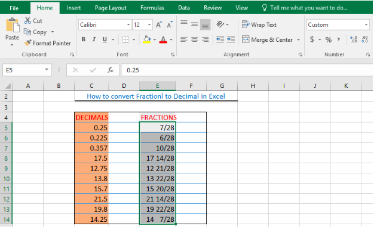
Task: Select cell containing 0.357
Action: 91,148
